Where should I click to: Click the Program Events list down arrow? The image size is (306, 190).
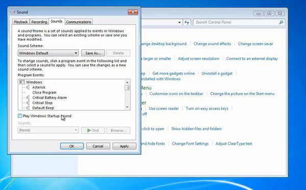click(127, 107)
